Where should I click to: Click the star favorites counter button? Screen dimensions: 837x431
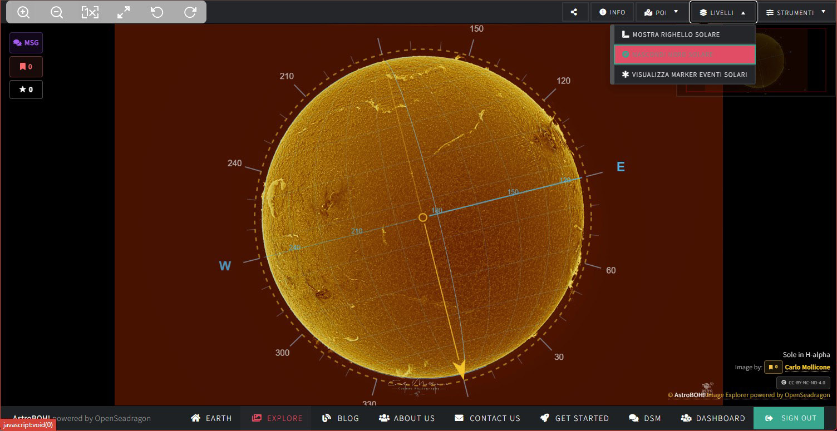pyautogui.click(x=26, y=90)
